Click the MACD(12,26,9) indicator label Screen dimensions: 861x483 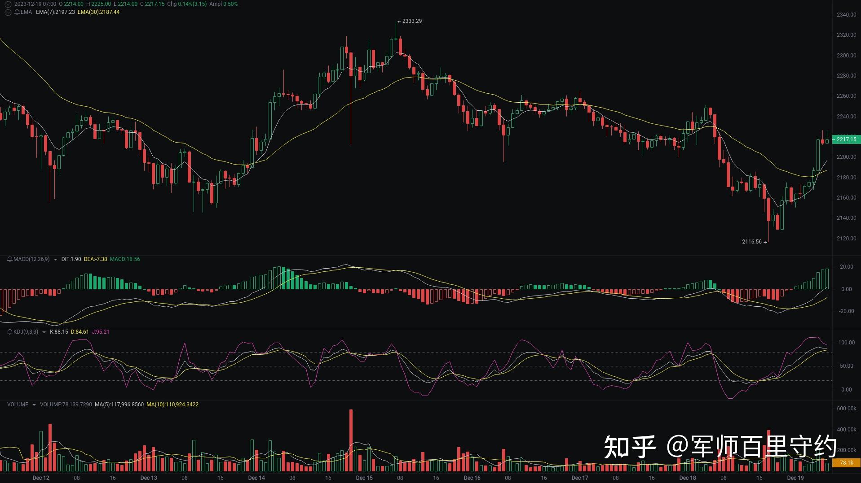click(31, 259)
